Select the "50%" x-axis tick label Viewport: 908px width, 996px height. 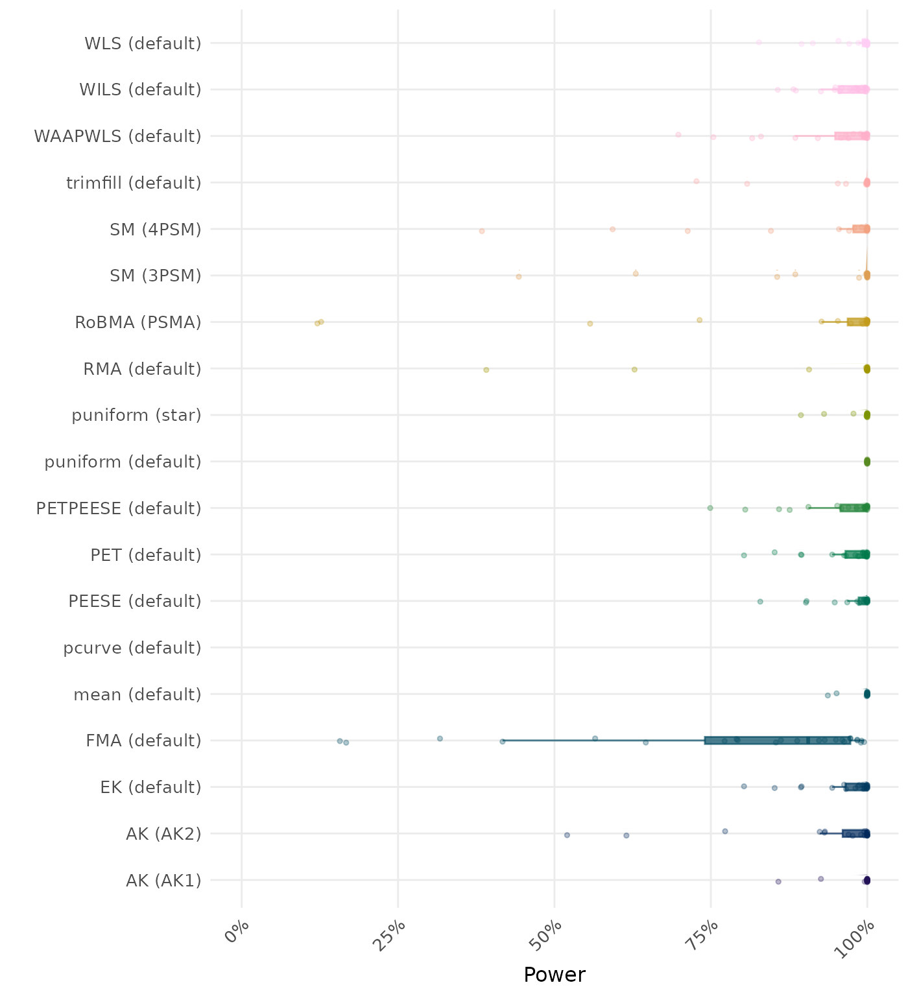[x=548, y=936]
